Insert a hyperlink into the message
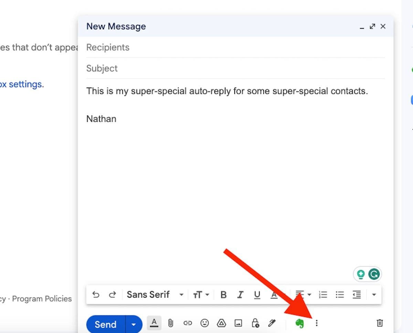 (x=188, y=323)
